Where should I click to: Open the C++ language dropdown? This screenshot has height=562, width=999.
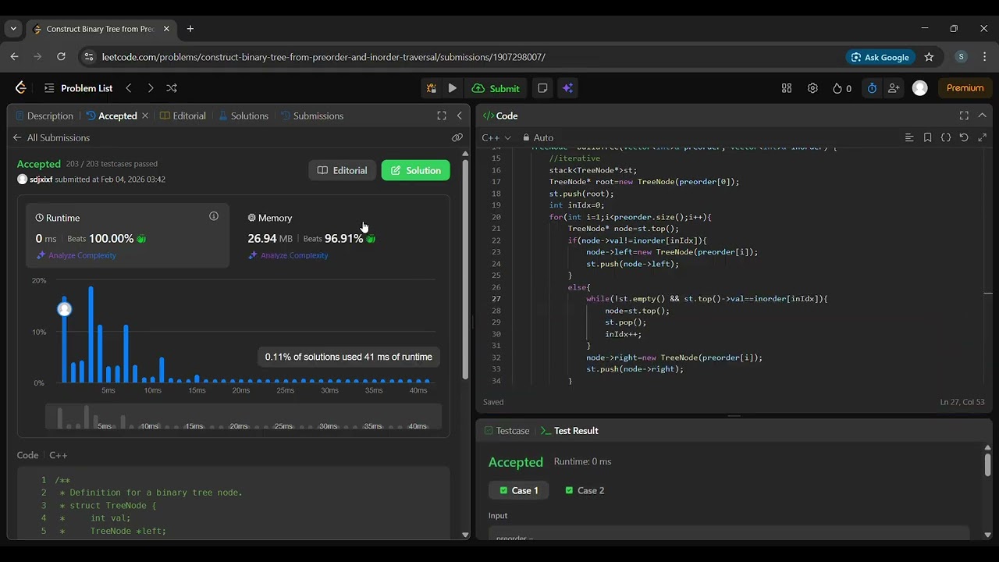tap(496, 137)
